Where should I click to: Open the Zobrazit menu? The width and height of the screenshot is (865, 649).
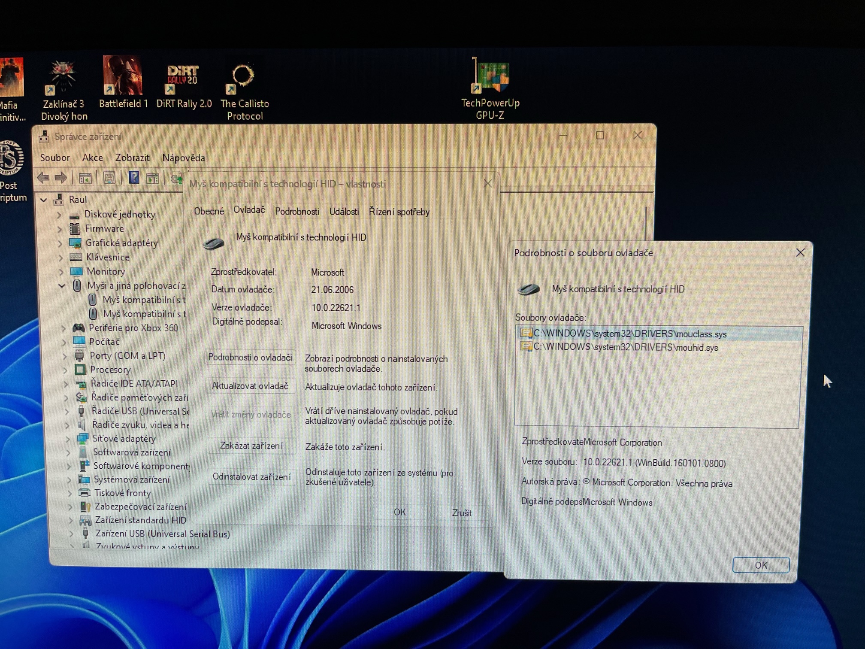(x=132, y=158)
